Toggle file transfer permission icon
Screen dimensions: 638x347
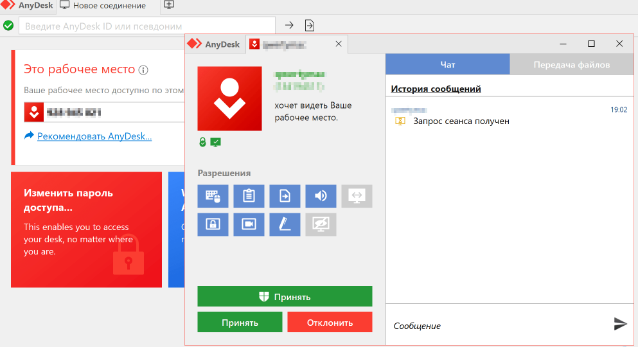[285, 196]
